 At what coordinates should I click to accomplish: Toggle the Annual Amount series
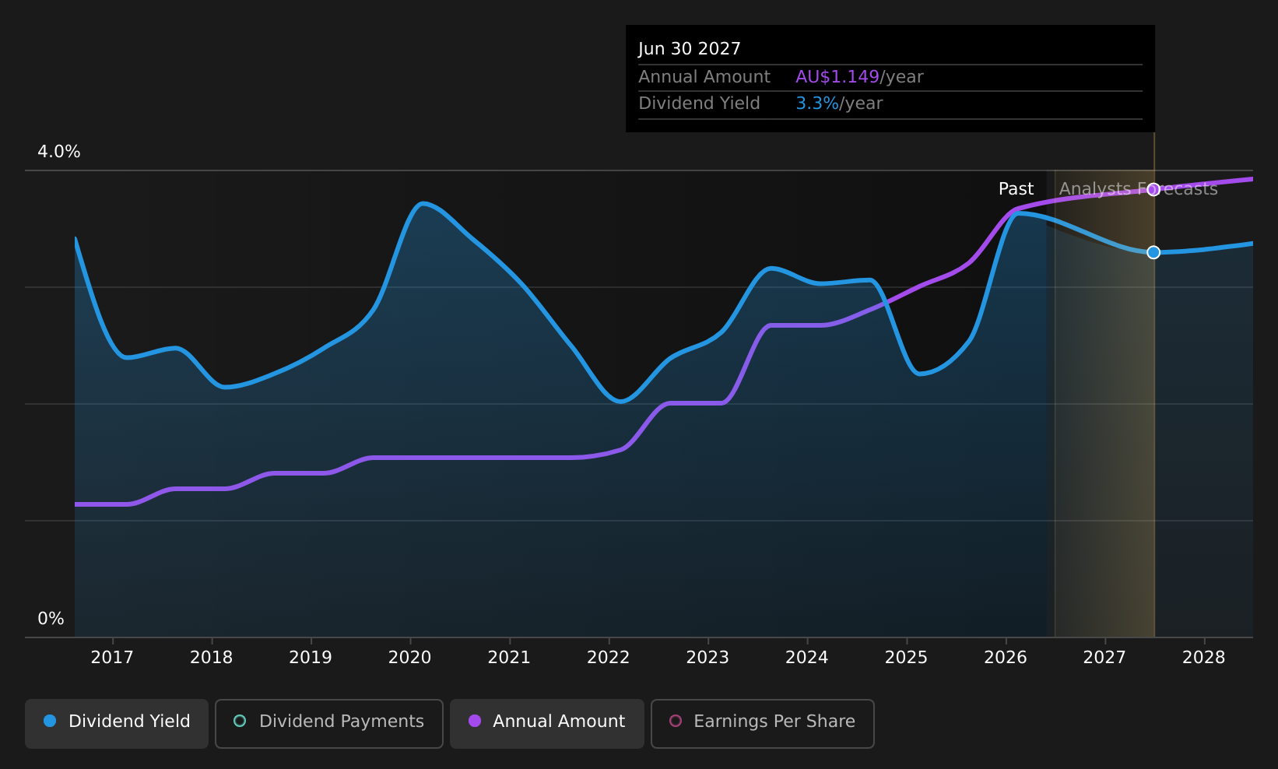click(x=547, y=724)
